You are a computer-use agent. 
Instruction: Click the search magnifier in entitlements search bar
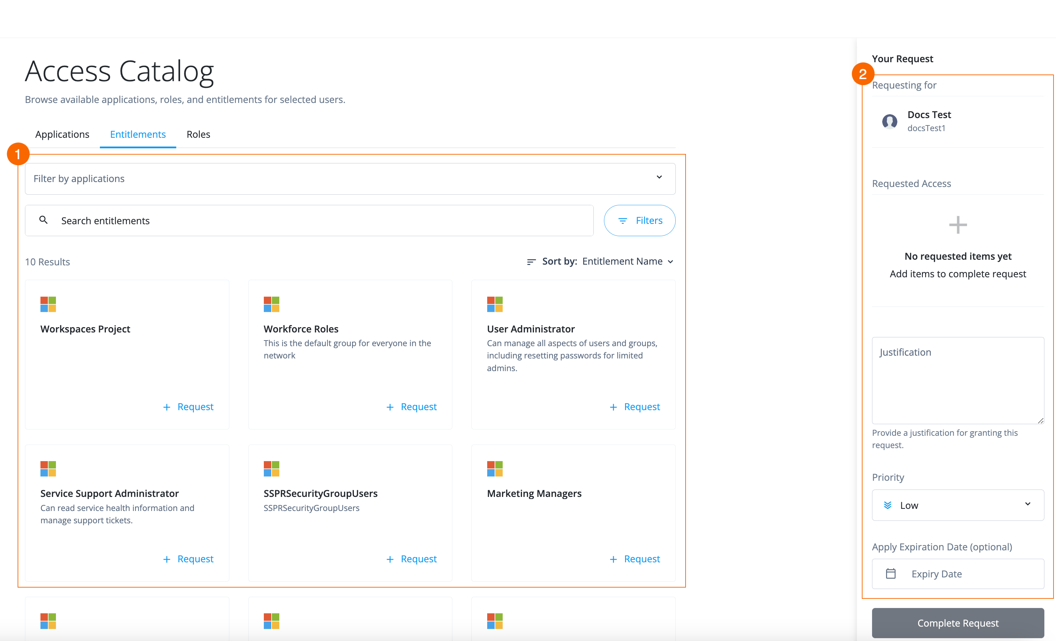point(44,220)
